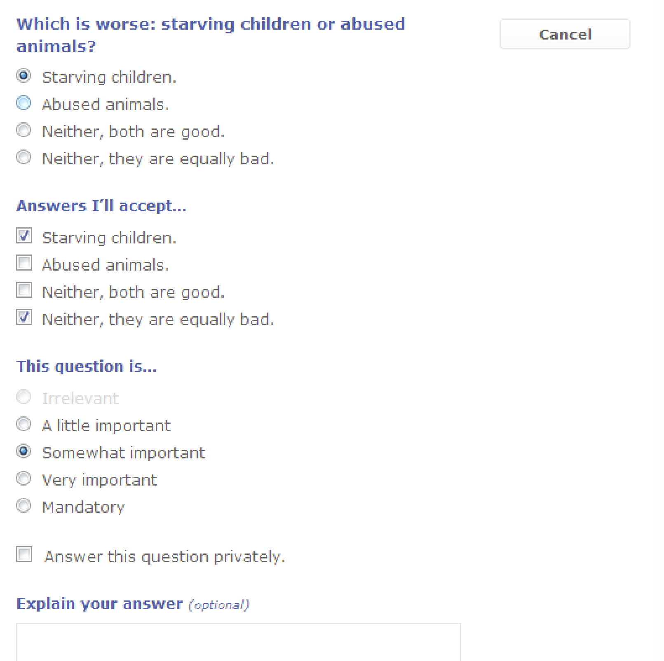Image resolution: width=664 pixels, height=661 pixels.
Task: Enable 'Answer this question privately' checkbox
Action: tap(24, 554)
